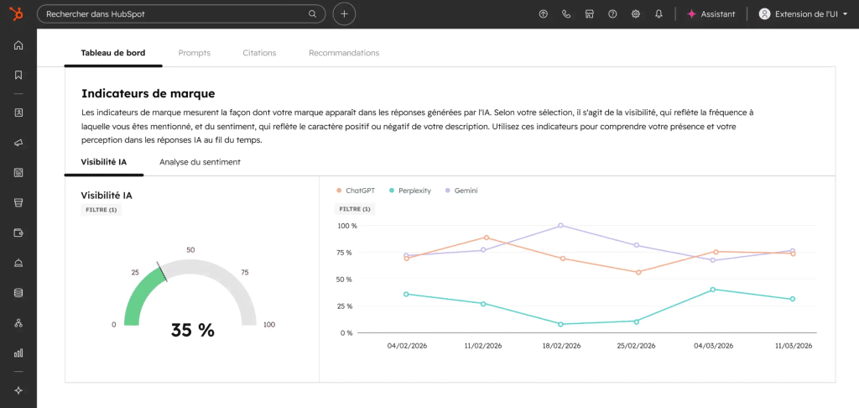Open FILTRE (1) above the line chart
Screen dimensions: 859x408
[x=355, y=209]
